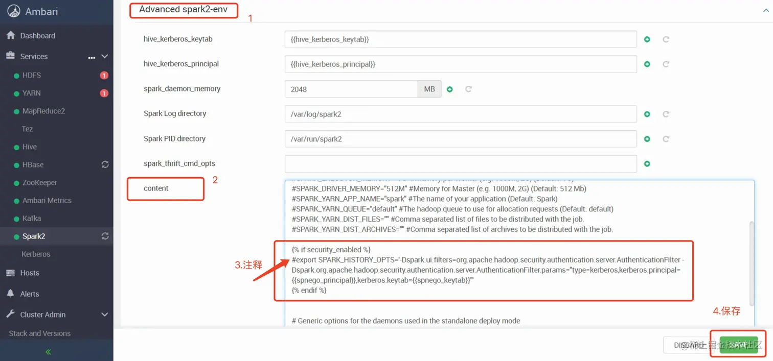Click the Hosts server icon

[10, 273]
